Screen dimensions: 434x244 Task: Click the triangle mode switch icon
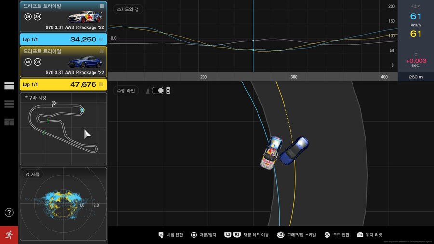tap(326, 235)
